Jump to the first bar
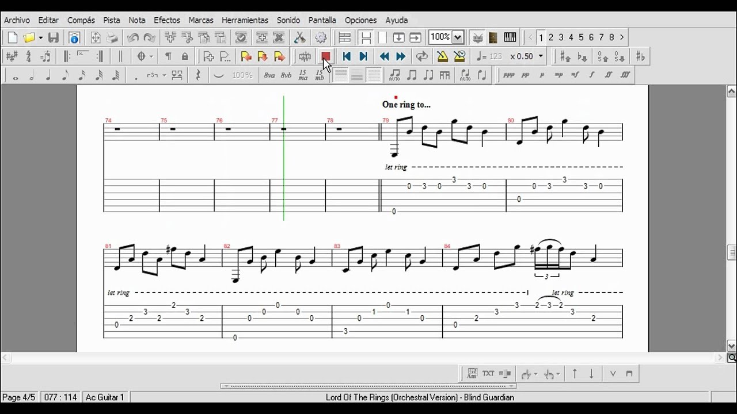The width and height of the screenshot is (737, 414). [347, 56]
